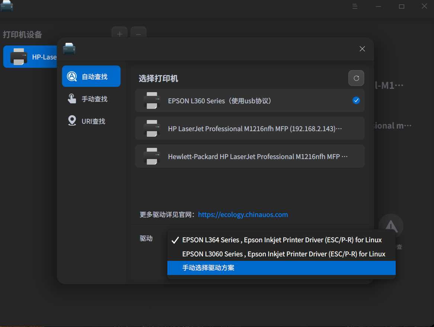Click the refresh icon to rescan printers
Screen dimensions: 434x327
(356, 78)
